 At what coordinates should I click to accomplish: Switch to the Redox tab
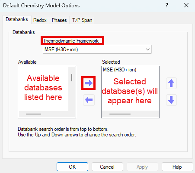pos(40,20)
